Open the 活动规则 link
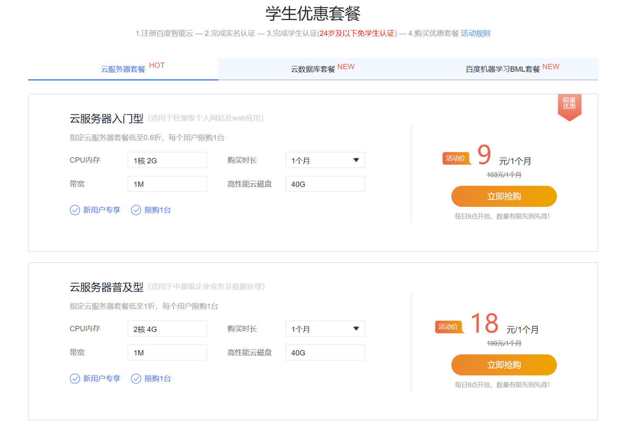The height and width of the screenshot is (426, 629). pos(476,33)
